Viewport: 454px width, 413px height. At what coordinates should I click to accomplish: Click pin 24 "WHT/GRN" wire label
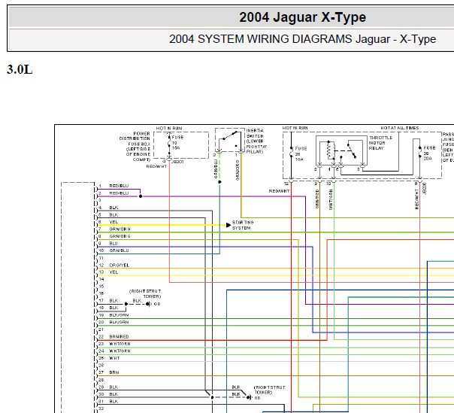point(120,351)
